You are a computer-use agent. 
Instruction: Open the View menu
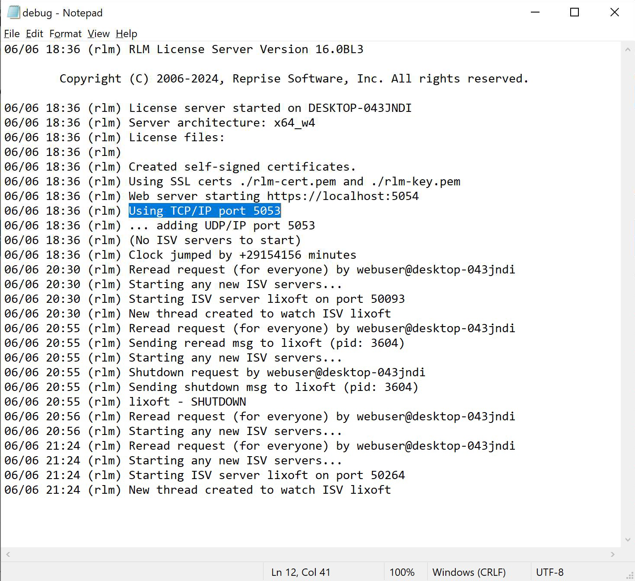tap(98, 34)
